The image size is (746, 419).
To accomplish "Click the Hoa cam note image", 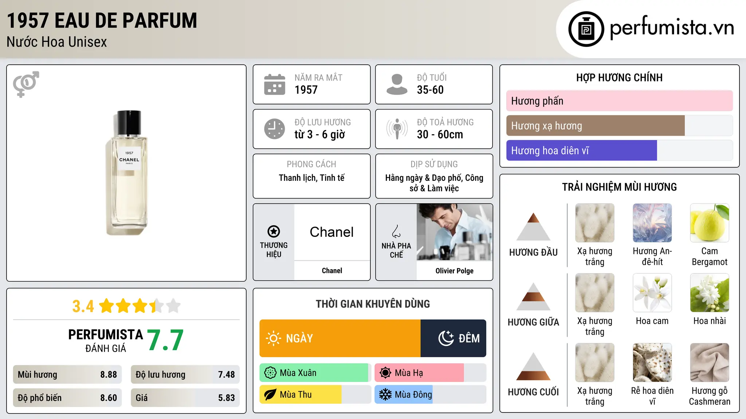I will 652,293.
